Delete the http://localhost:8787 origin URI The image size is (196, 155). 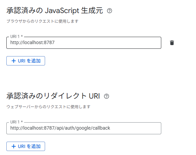point(172,43)
